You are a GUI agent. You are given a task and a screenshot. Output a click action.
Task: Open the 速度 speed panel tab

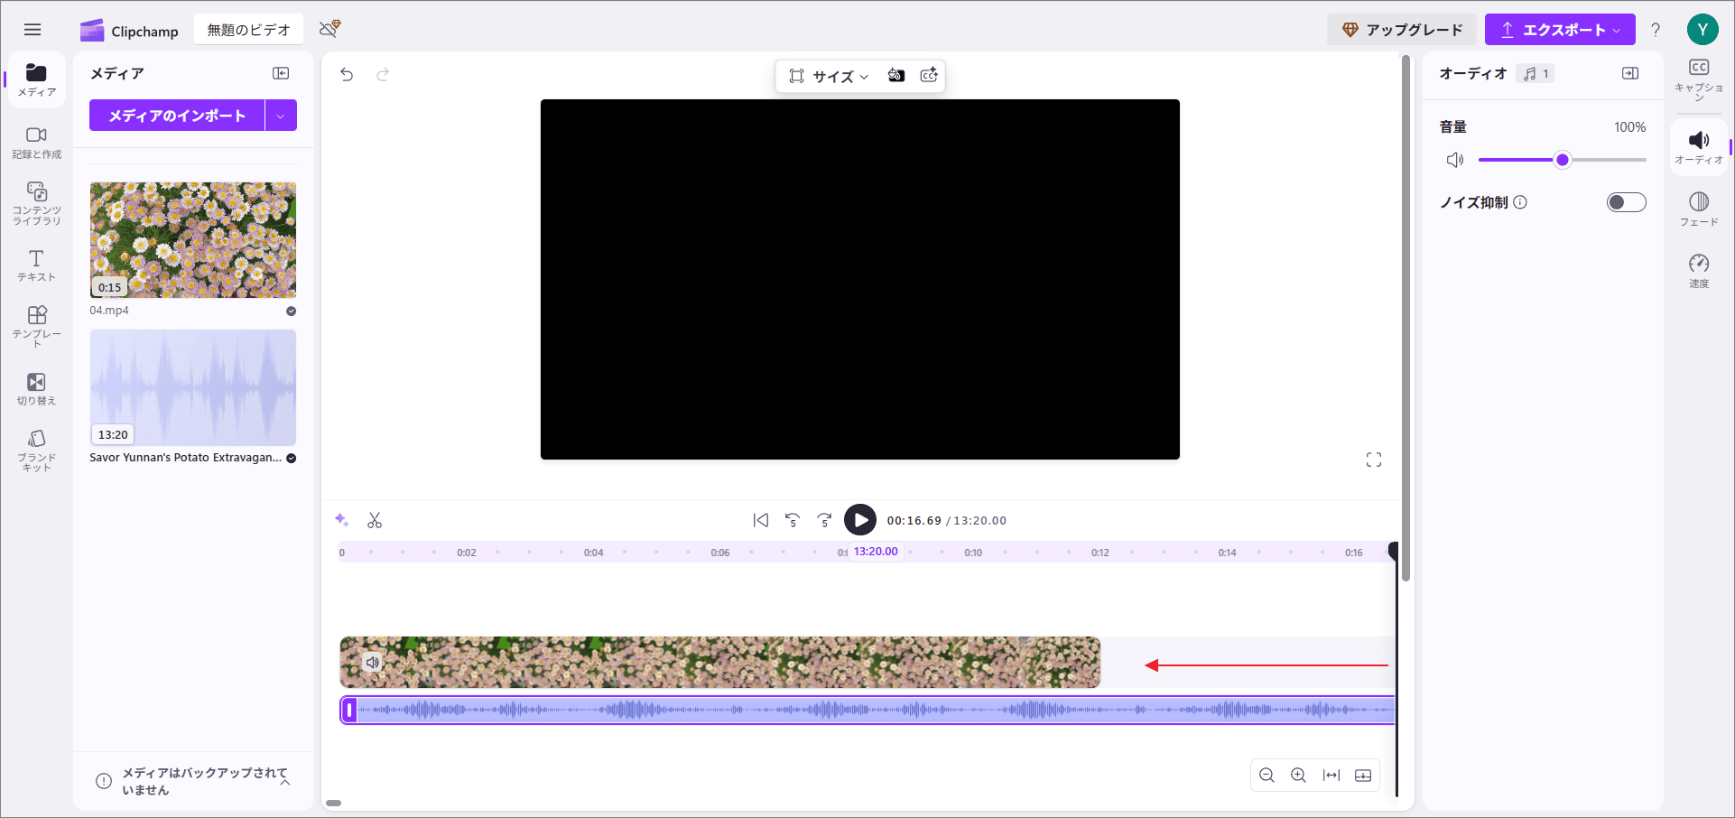click(x=1699, y=270)
